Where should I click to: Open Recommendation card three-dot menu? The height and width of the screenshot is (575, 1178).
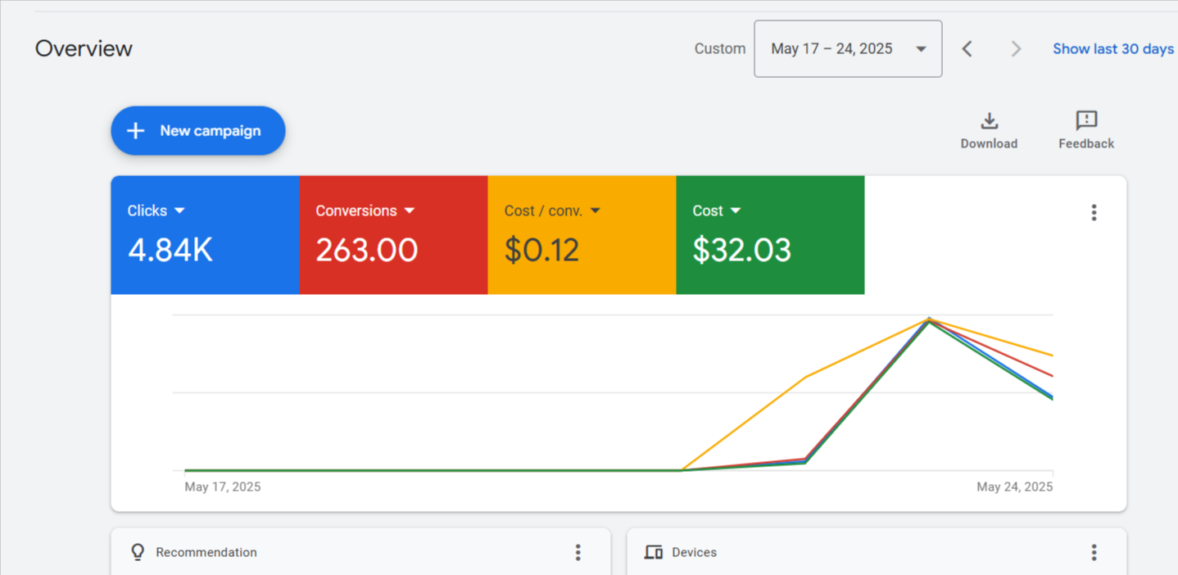(x=578, y=553)
